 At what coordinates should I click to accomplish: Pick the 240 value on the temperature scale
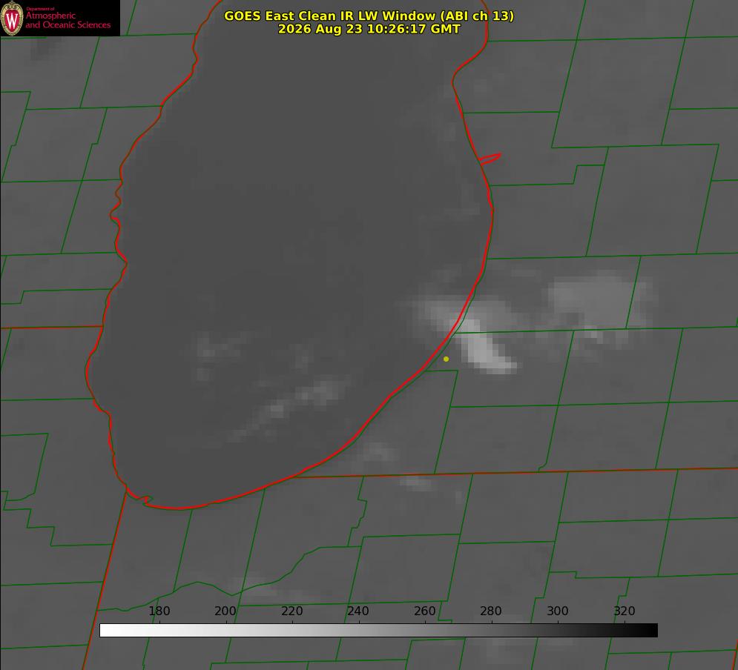click(x=358, y=611)
